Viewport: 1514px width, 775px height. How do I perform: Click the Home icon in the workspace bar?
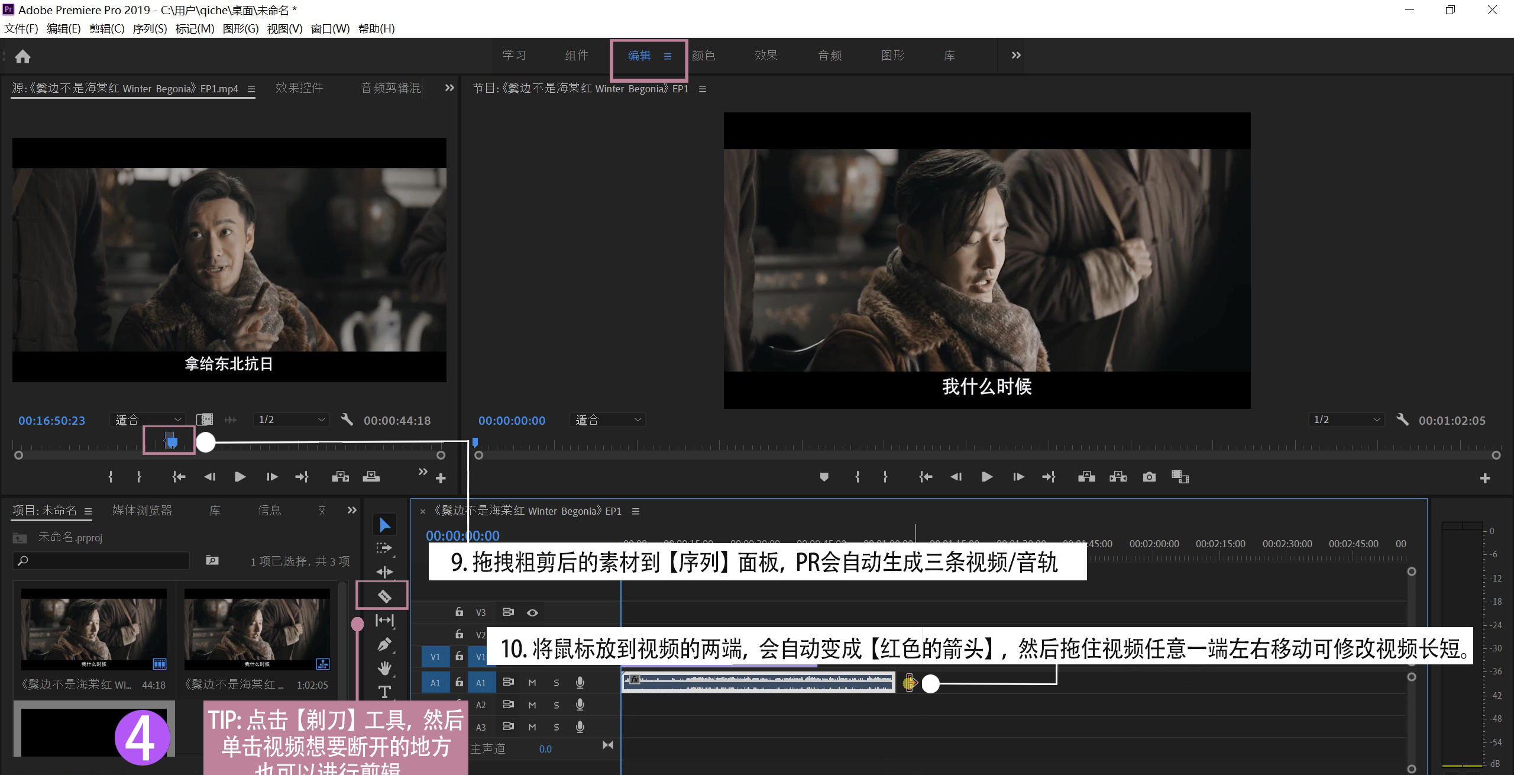coord(22,56)
